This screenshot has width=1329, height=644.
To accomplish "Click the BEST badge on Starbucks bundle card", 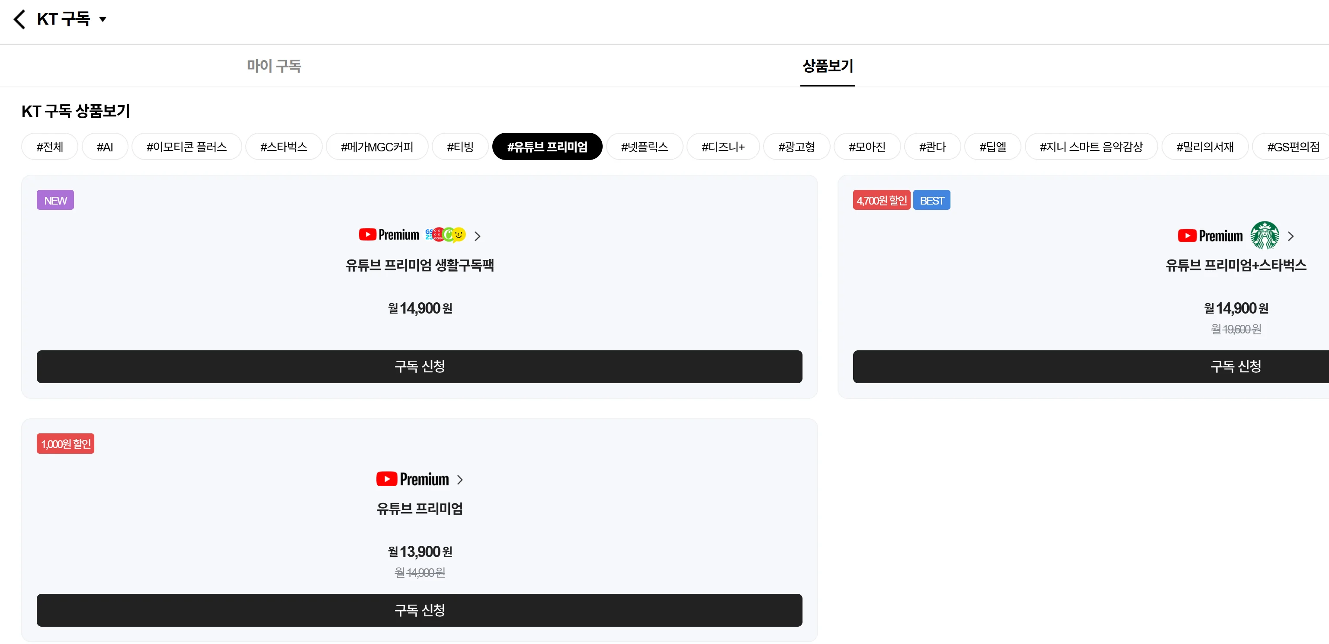I will coord(932,200).
